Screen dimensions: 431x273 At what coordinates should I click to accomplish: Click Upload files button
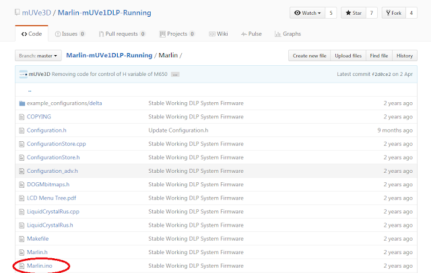pos(348,56)
